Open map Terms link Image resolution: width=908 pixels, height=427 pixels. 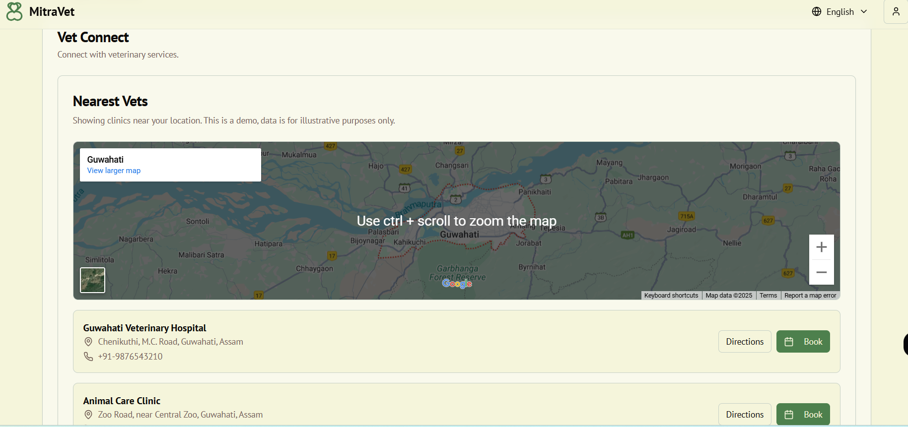(768, 296)
